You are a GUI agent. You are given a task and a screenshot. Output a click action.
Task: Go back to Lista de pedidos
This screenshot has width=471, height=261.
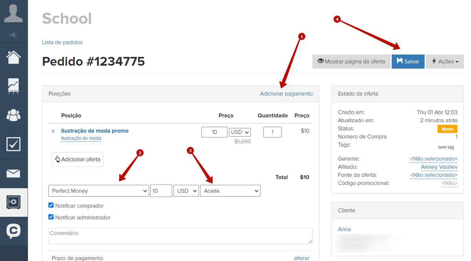(62, 42)
